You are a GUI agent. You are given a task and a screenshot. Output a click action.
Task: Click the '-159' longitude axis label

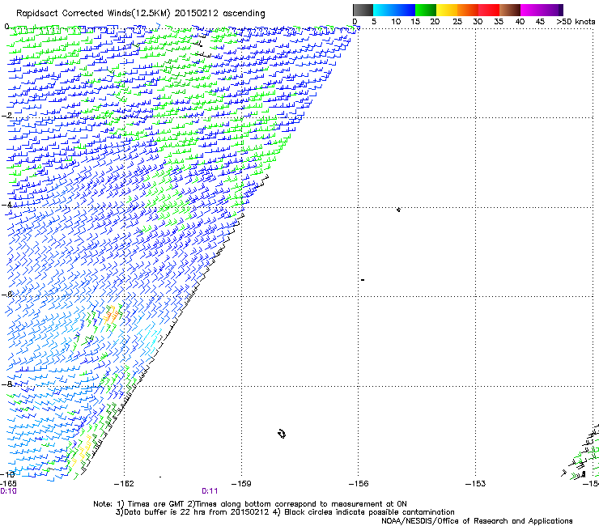(241, 484)
